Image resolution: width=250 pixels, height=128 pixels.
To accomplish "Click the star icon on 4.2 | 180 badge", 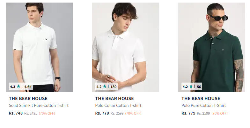I will [x=105, y=86].
